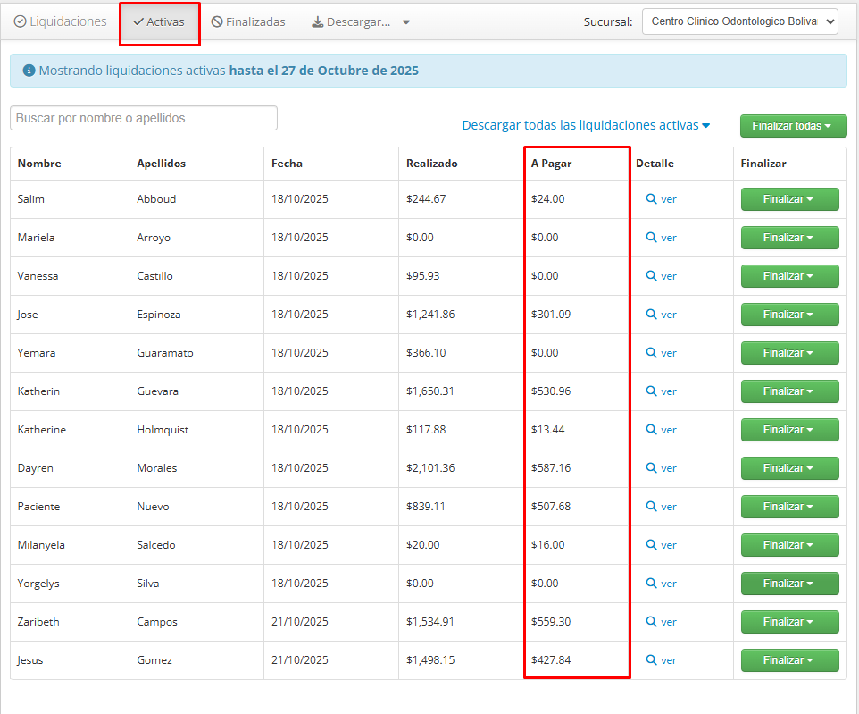Click the $587.16 amount for Dayren Morales
This screenshot has height=714, width=859.
tap(551, 467)
